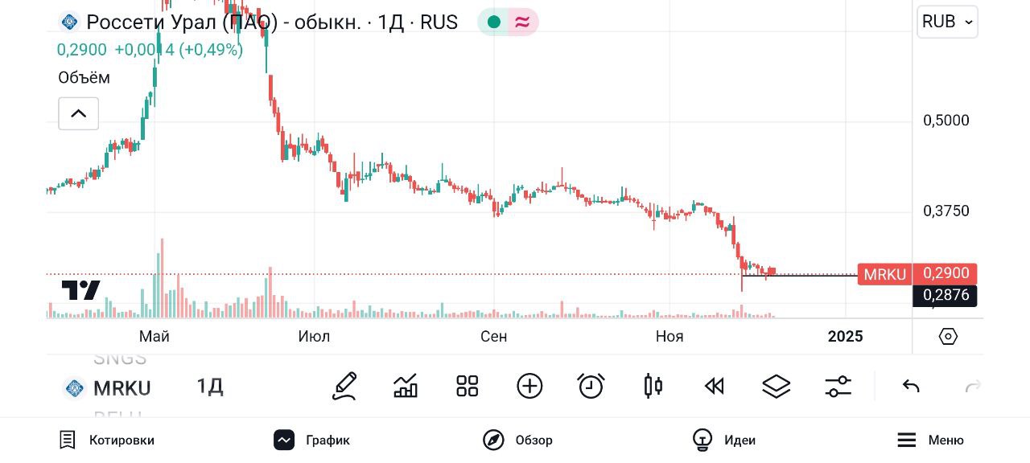
Task: Change the 1Д timeframe interval
Action: click(x=210, y=387)
